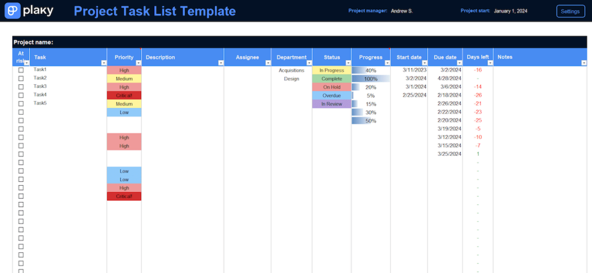
Task: Open the Assignee column filter dropdown
Action: pyautogui.click(x=268, y=63)
